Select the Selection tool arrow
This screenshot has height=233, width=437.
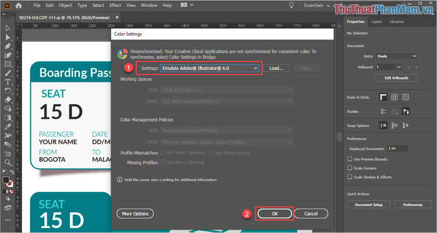coord(7,28)
